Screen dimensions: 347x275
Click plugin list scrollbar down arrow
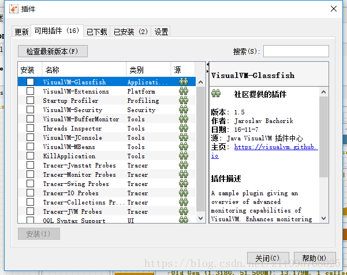201,218
